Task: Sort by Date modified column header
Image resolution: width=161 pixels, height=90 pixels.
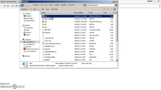Action: tap(81, 13)
